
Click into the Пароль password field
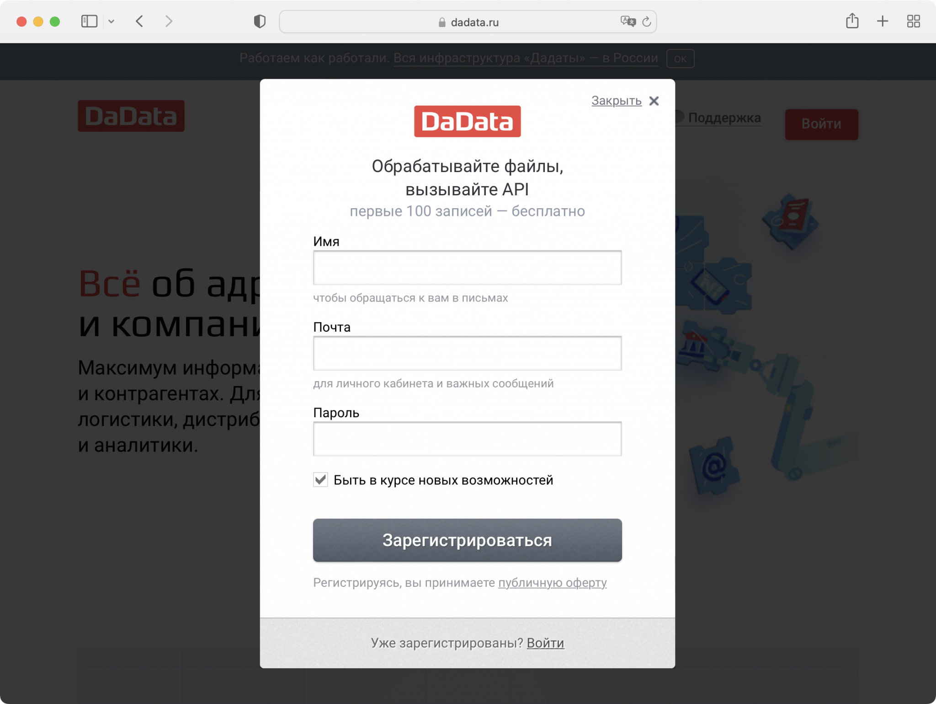coord(467,439)
